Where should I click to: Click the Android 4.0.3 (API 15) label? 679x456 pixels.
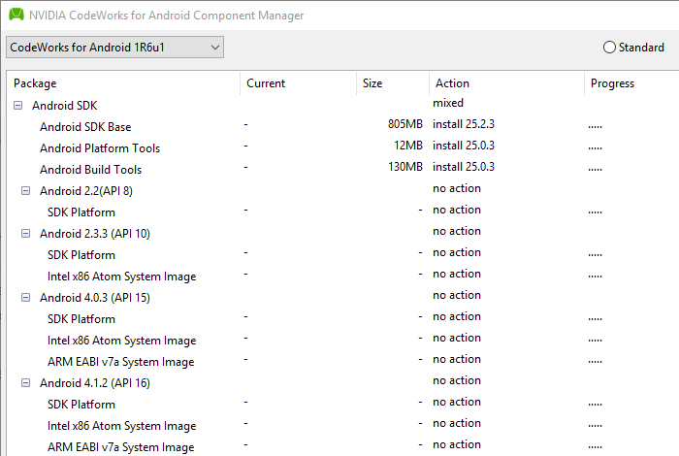coord(95,298)
